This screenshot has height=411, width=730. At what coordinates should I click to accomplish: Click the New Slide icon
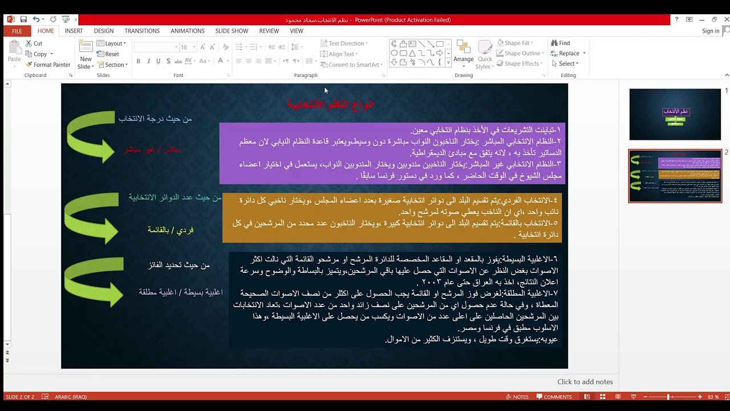click(86, 47)
